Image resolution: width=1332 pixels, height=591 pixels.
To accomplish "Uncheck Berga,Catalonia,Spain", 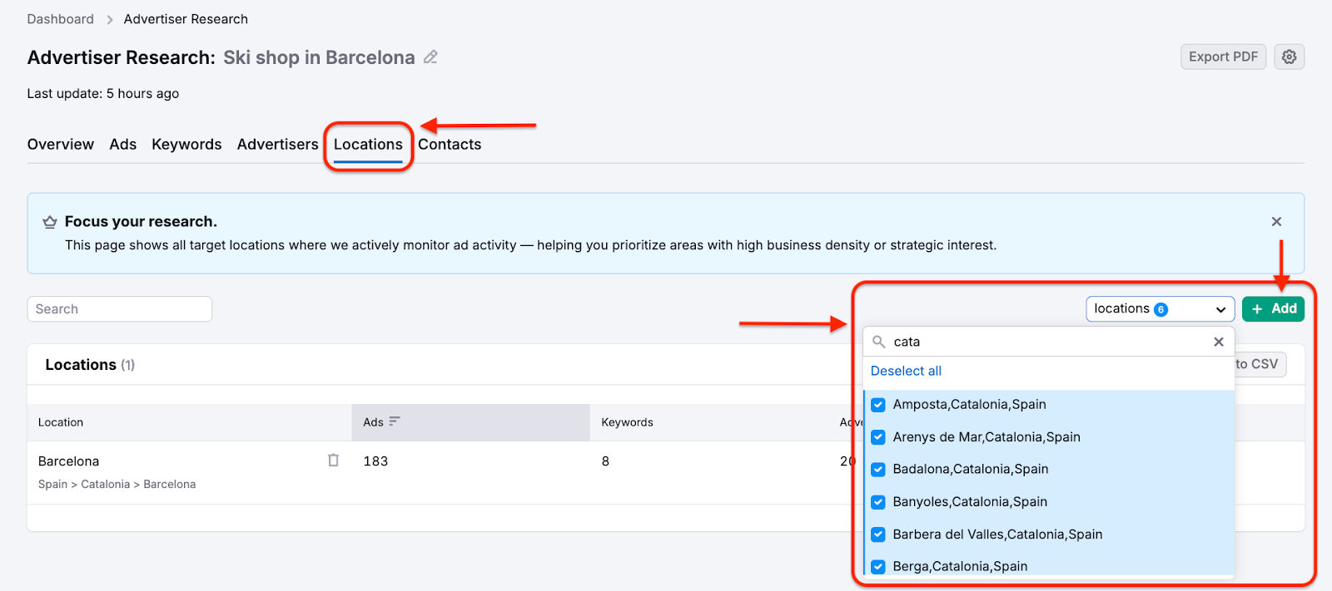I will click(877, 567).
